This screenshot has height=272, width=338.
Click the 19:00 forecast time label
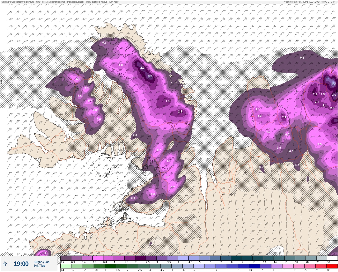(21, 264)
